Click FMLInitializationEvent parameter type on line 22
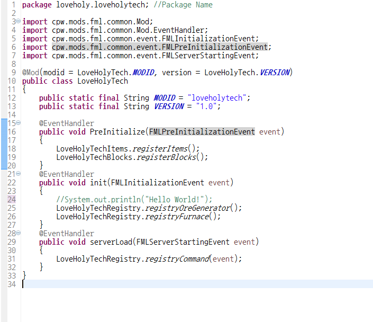373x322 pixels. click(x=158, y=183)
